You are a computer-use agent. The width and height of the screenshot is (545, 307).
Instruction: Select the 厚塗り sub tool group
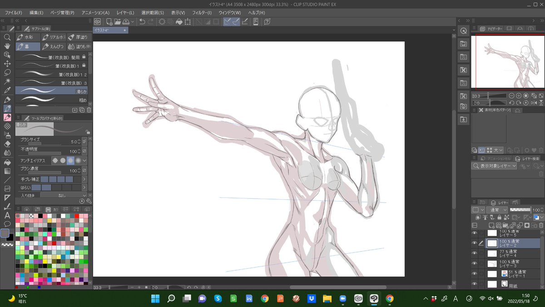(x=79, y=37)
